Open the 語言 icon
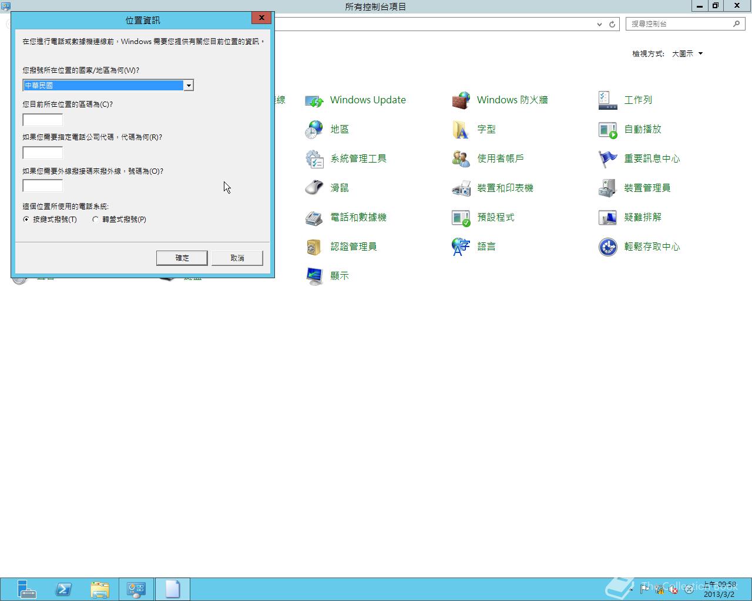 coord(461,247)
